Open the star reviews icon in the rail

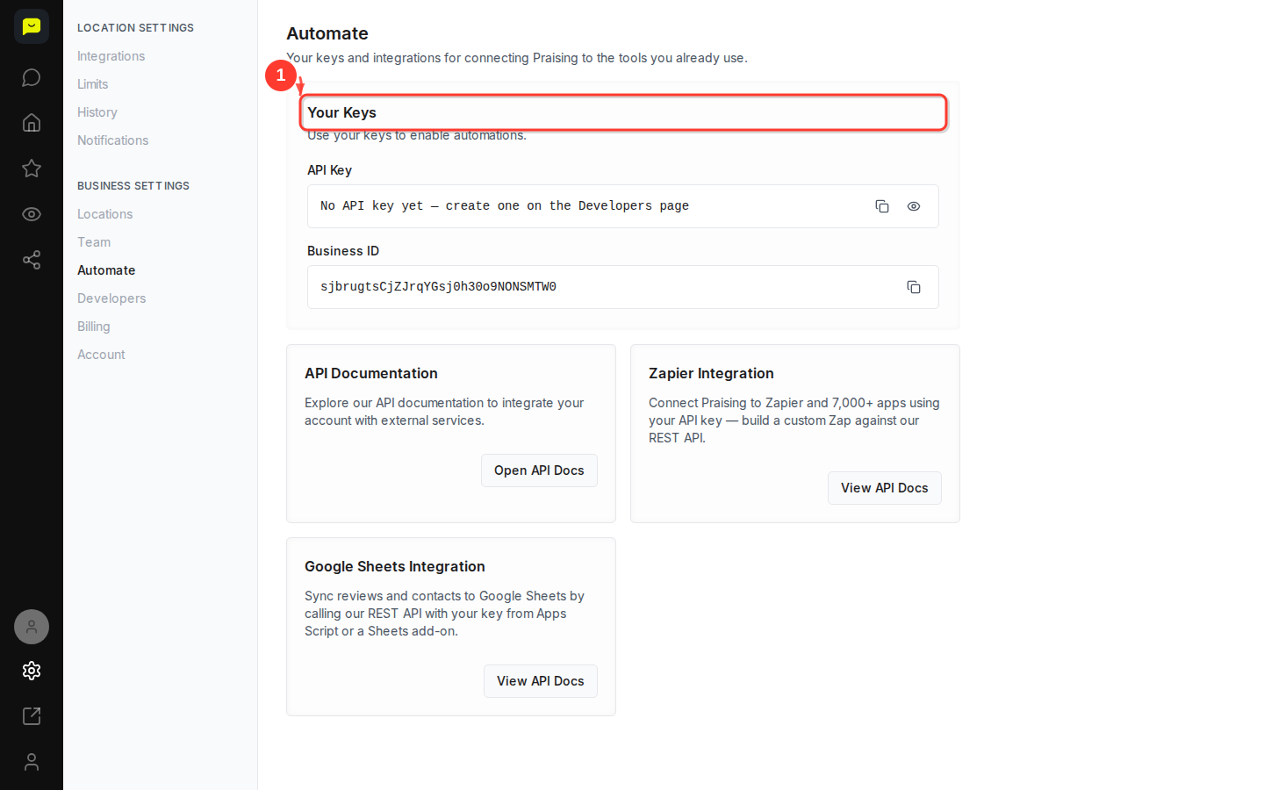tap(32, 169)
